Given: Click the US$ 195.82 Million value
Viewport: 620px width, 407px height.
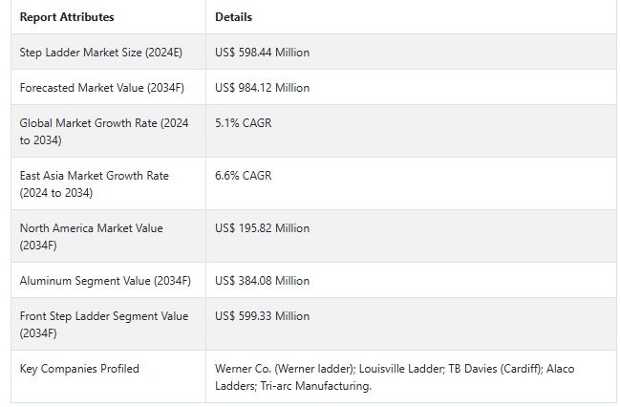Looking at the screenshot, I should [x=262, y=228].
